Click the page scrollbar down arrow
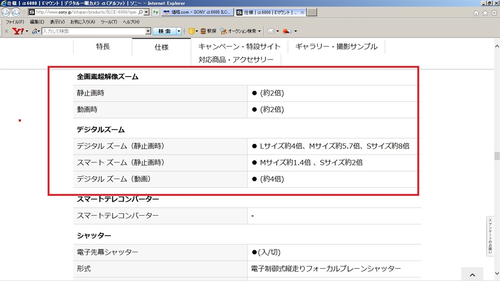 click(497, 273)
